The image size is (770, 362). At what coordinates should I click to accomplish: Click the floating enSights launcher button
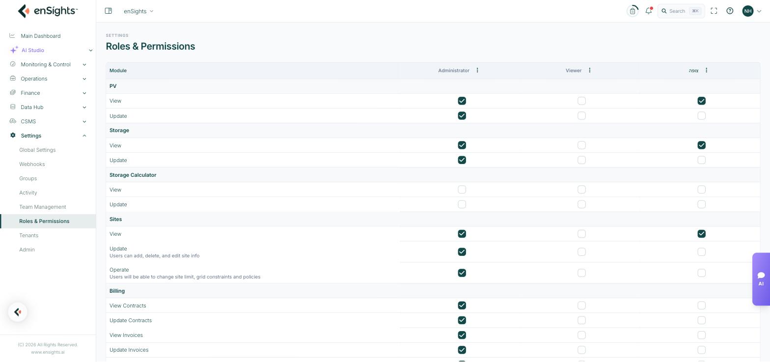pyautogui.click(x=18, y=312)
